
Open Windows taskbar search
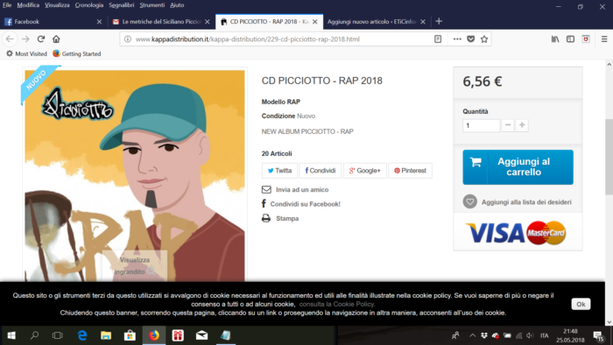[x=34, y=335]
